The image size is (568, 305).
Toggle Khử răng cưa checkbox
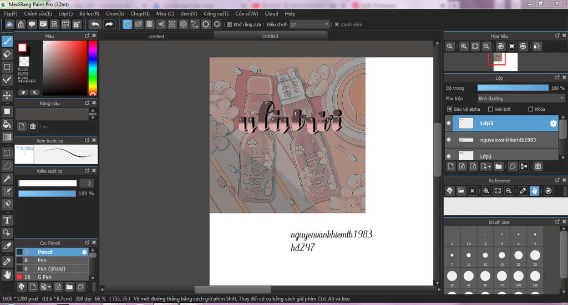(229, 24)
